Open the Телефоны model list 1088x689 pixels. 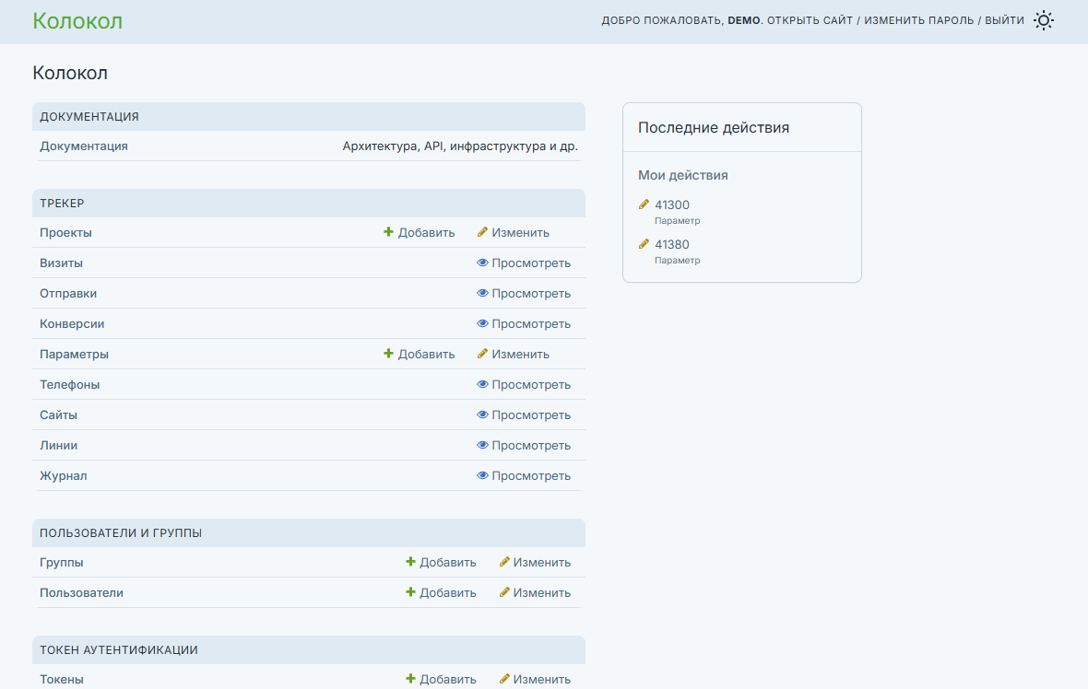[x=69, y=385]
